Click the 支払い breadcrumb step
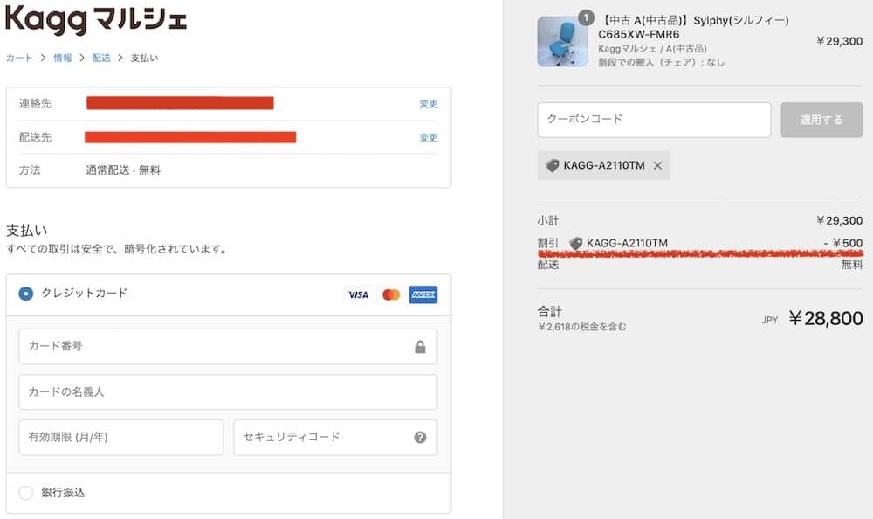This screenshot has width=873, height=519. pyautogui.click(x=144, y=58)
